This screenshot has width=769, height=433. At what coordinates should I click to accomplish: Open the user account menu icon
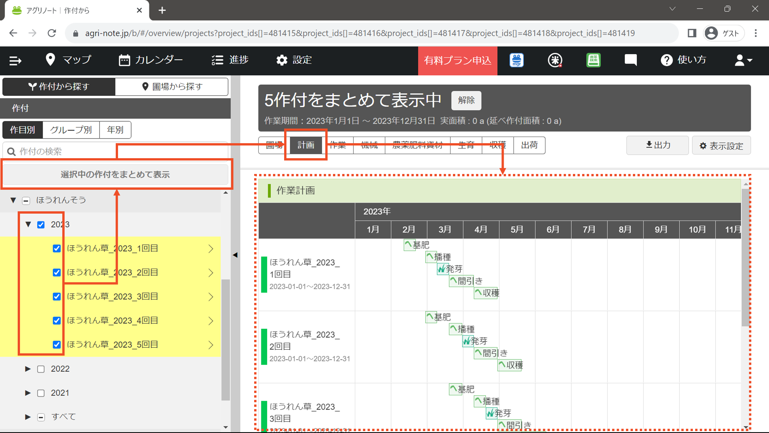743,60
